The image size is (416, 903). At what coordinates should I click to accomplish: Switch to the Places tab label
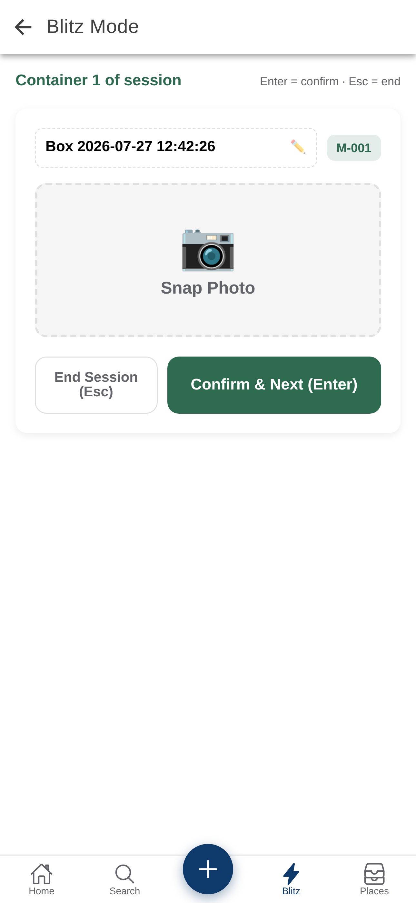(x=374, y=891)
